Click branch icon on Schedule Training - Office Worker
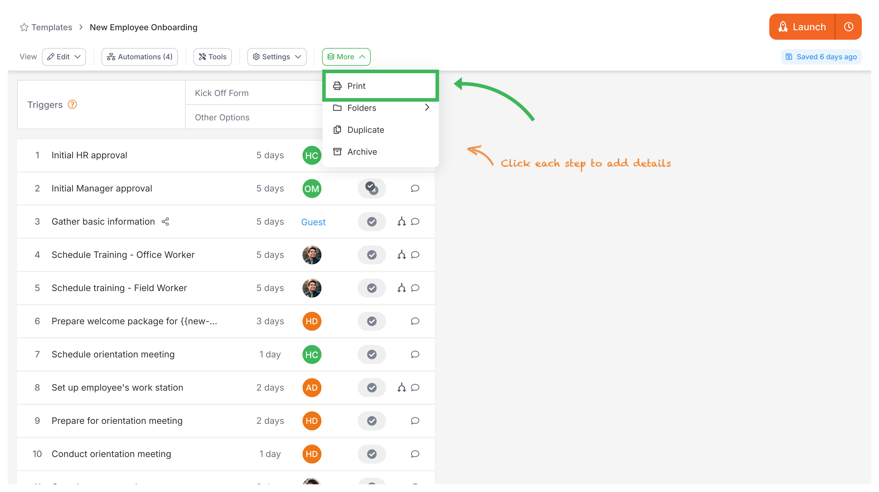Screen dimensions: 879x492 pos(401,255)
